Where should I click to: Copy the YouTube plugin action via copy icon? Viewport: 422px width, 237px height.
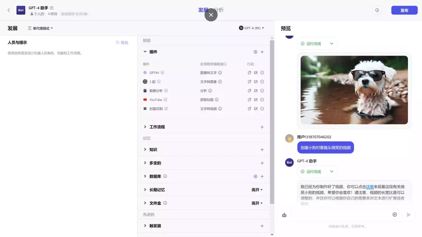click(x=249, y=100)
